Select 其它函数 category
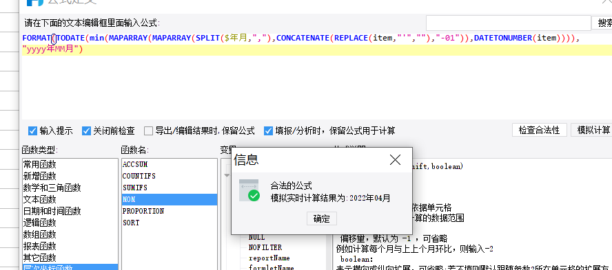The width and height of the screenshot is (612, 270). 70,258
